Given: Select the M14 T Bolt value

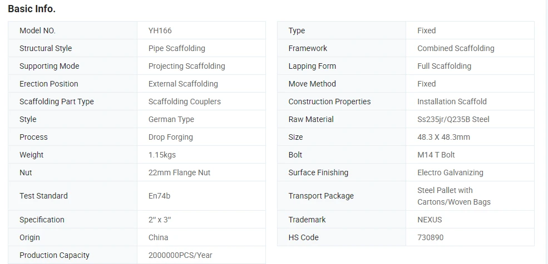Looking at the screenshot, I should tap(436, 155).
